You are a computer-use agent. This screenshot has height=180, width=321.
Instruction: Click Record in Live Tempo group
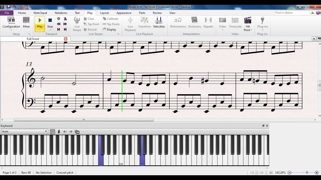(x=90, y=29)
